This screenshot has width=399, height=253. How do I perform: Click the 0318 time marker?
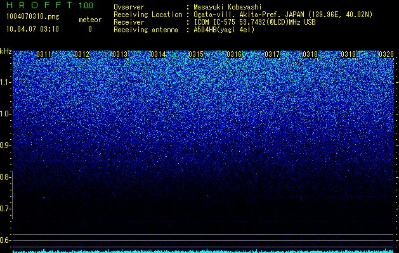tap(310, 54)
